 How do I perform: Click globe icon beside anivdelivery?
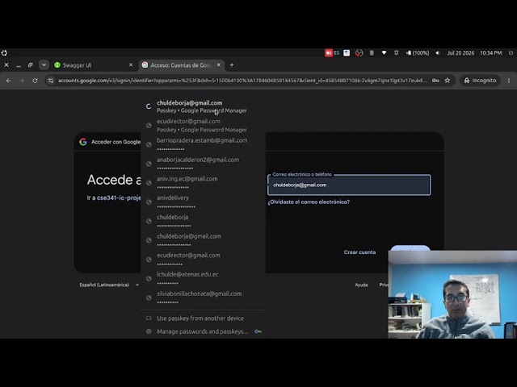149,202
